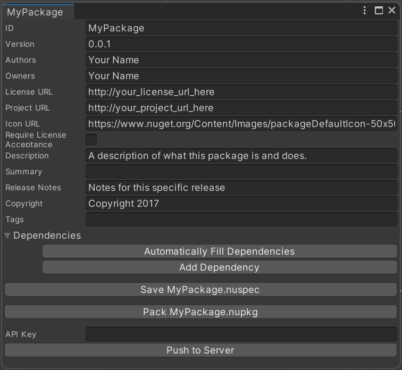
Task: Click the 'Project URL' label
Action: (28, 108)
